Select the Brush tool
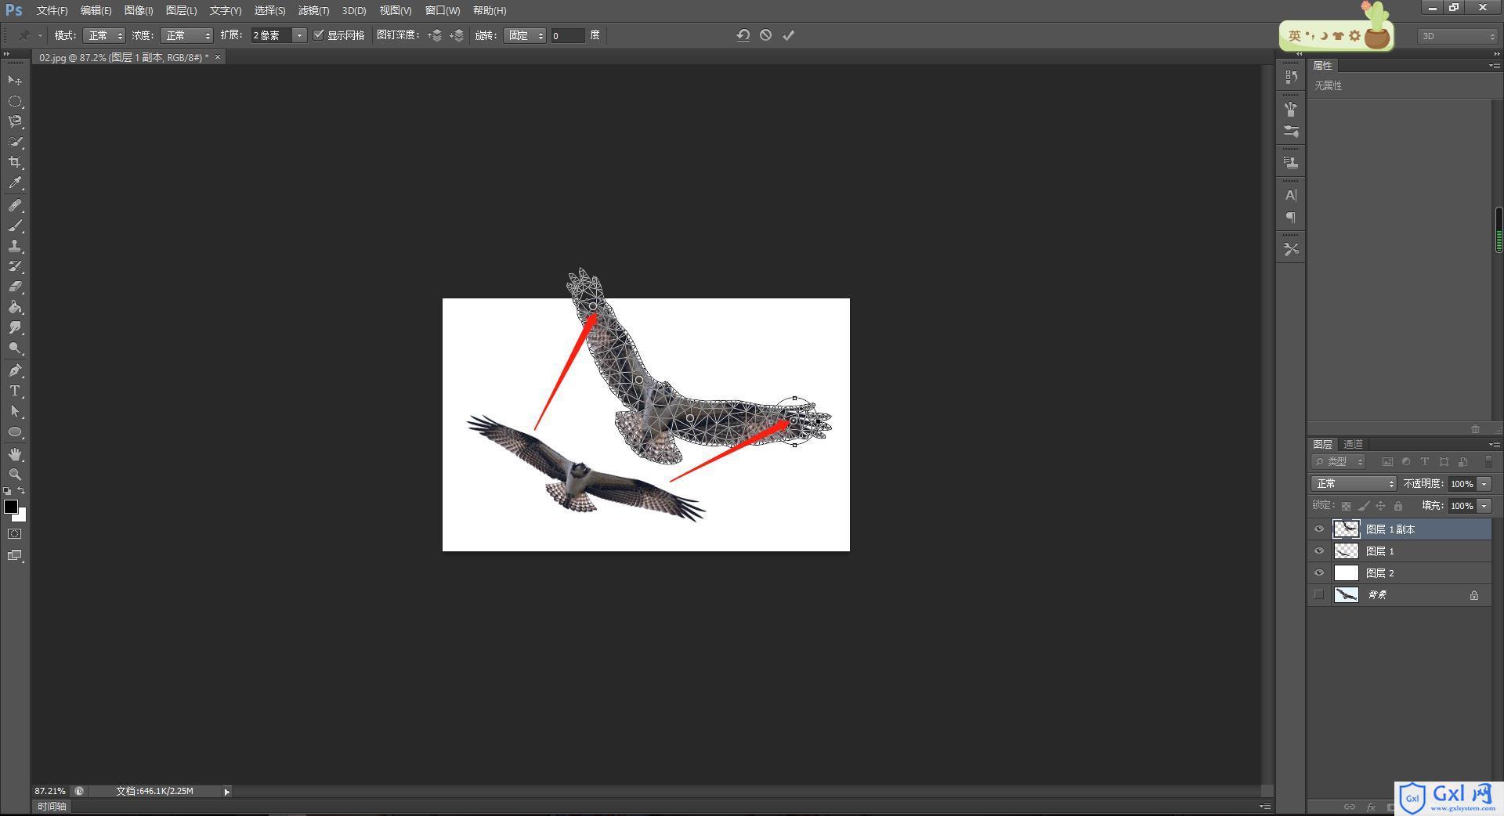 [x=15, y=226]
